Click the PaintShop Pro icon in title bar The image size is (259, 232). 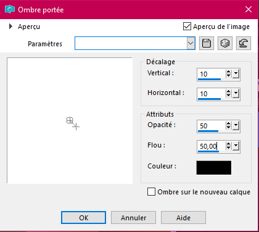[x=10, y=9]
